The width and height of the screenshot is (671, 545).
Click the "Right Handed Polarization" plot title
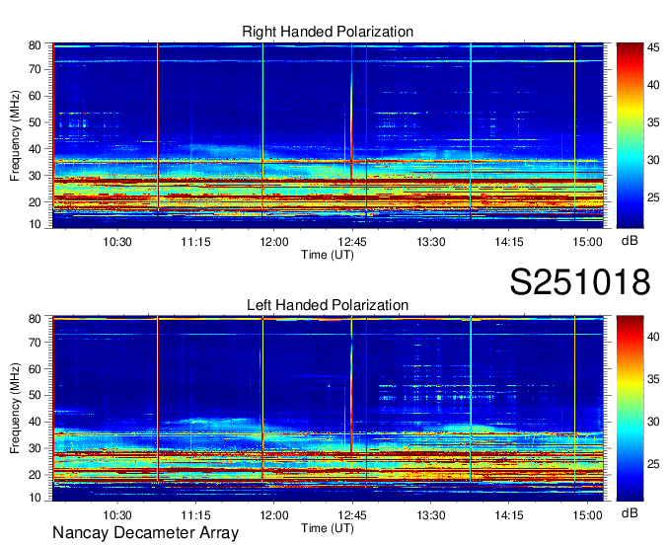328,32
